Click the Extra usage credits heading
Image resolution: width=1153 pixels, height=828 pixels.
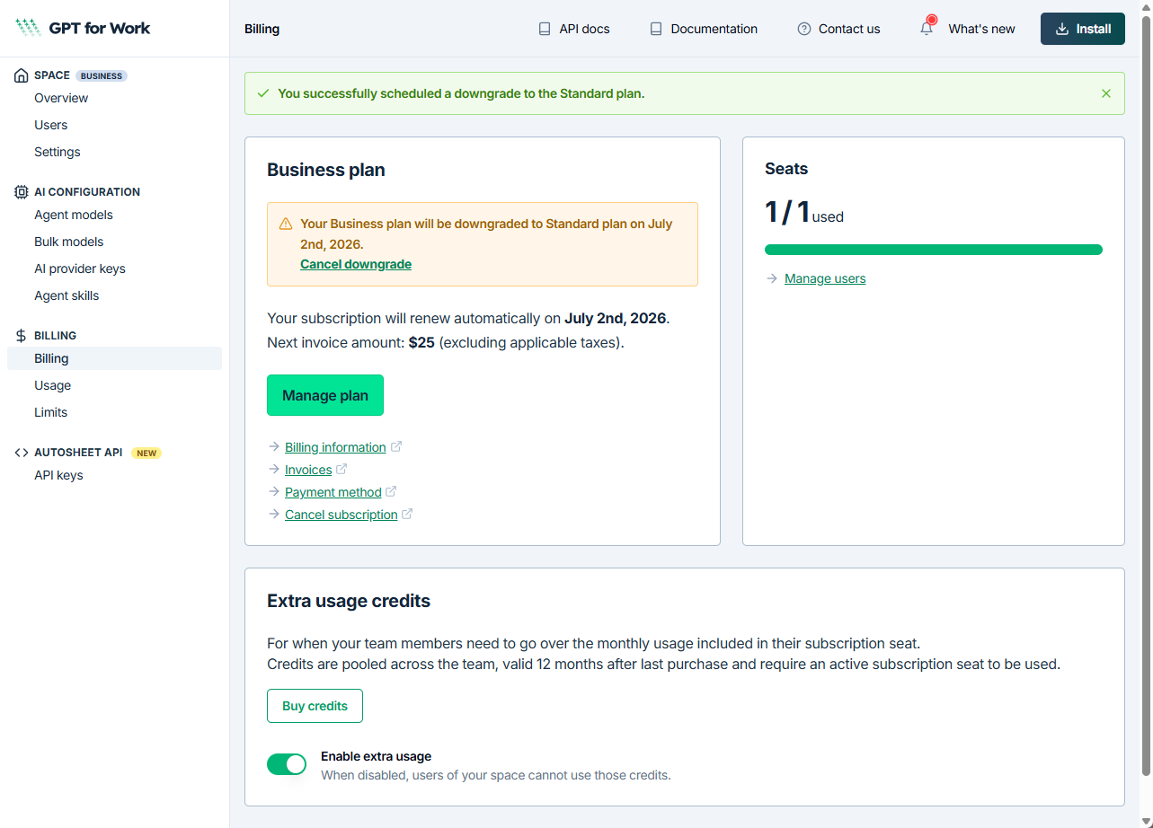pyautogui.click(x=349, y=601)
